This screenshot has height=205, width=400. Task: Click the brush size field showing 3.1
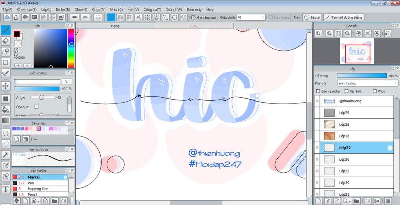[x=67, y=82]
